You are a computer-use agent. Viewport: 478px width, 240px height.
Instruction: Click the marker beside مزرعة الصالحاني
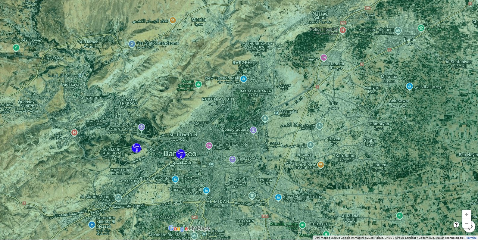click(x=409, y=86)
